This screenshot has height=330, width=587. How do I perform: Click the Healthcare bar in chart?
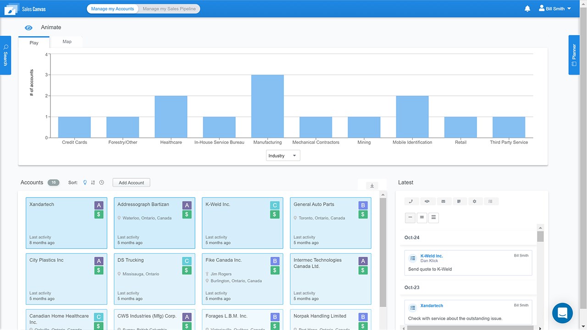pos(171,117)
